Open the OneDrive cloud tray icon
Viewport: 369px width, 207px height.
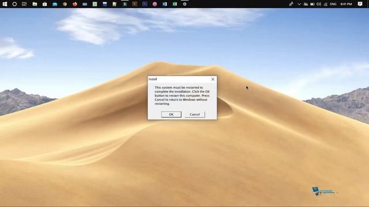[x=306, y=4]
